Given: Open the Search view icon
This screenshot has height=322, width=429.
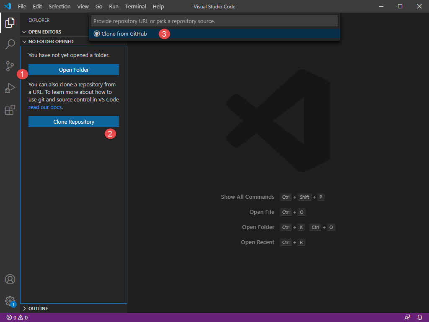Looking at the screenshot, I should pyautogui.click(x=10, y=44).
